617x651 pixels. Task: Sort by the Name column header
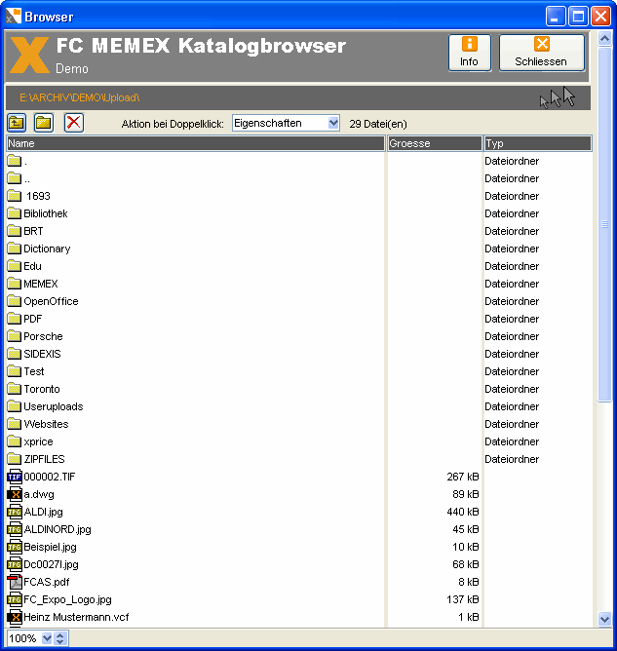pos(196,143)
